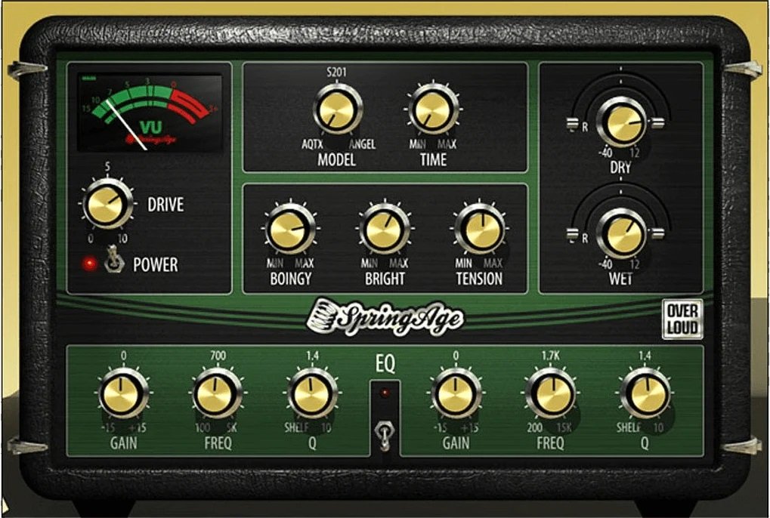770x518 pixels.
Task: Click the VU meter display
Action: point(150,113)
